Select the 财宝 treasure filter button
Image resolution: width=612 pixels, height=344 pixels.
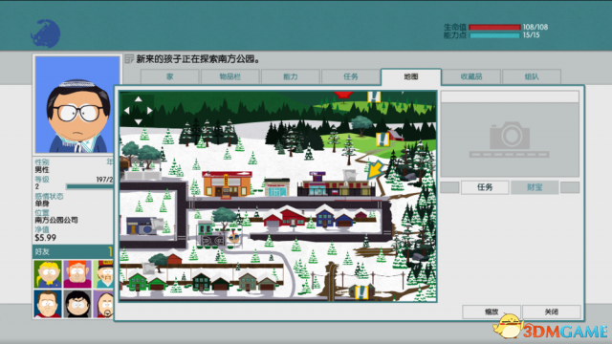(x=535, y=187)
